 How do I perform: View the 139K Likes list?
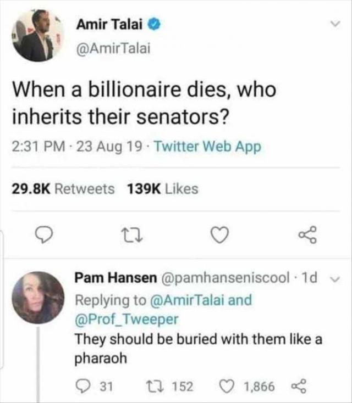162,189
